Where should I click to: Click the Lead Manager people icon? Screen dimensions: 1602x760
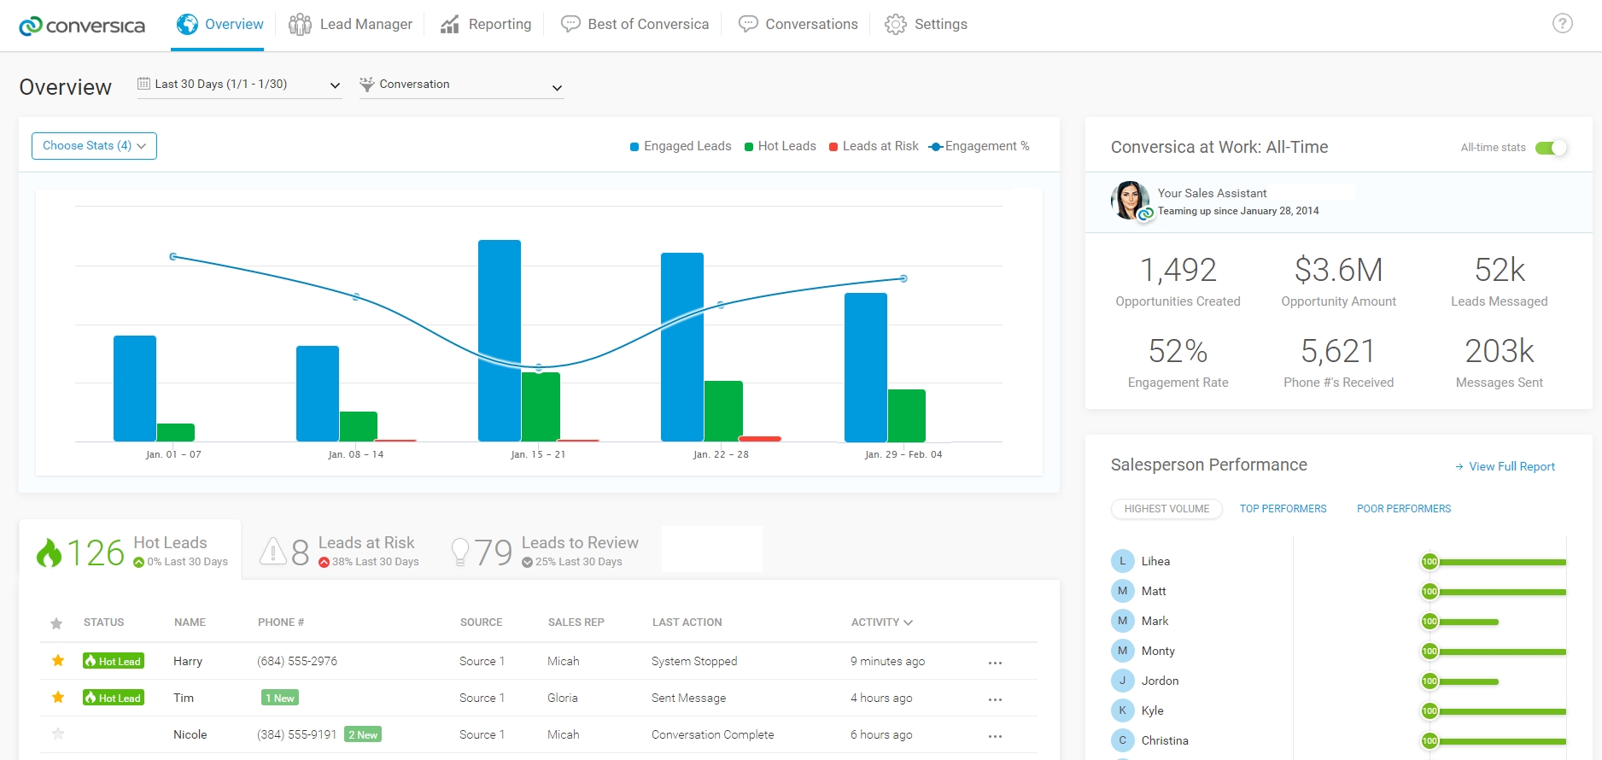(x=300, y=24)
